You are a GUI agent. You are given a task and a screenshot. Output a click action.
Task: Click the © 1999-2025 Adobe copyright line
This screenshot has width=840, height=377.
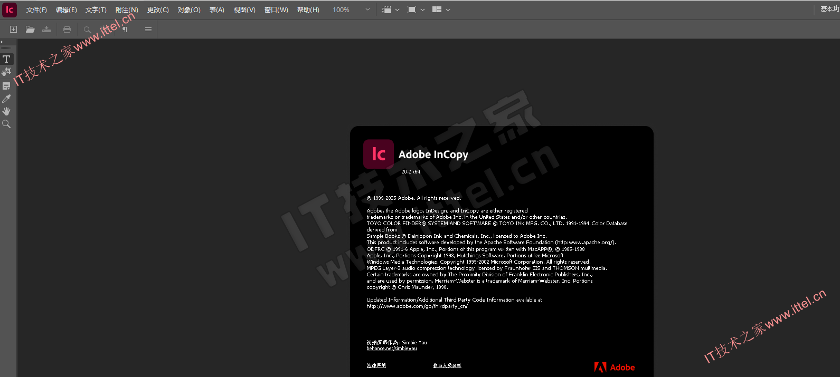pos(414,198)
